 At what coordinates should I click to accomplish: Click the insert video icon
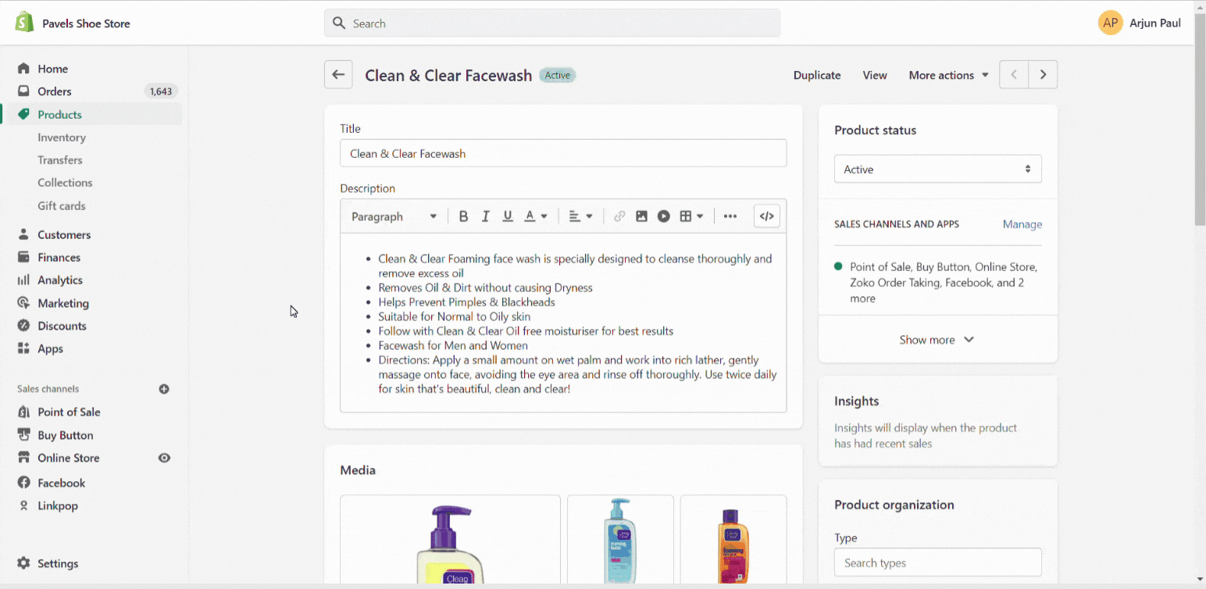664,216
